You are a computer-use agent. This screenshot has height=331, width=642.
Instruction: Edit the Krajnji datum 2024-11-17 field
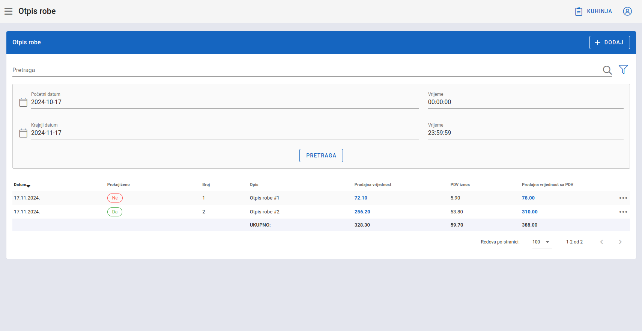[x=225, y=133]
